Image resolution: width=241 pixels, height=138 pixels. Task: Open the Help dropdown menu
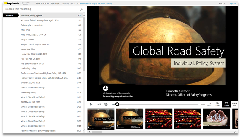click(x=222, y=3)
